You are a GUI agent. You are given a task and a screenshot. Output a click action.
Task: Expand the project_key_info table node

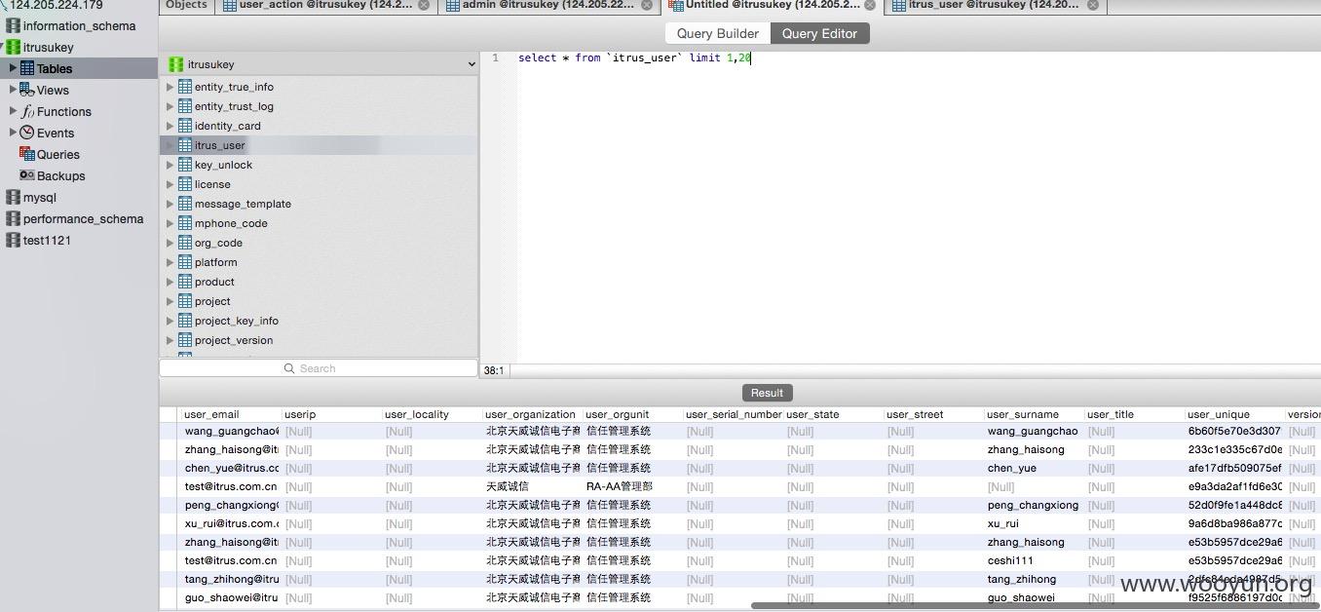(x=170, y=321)
